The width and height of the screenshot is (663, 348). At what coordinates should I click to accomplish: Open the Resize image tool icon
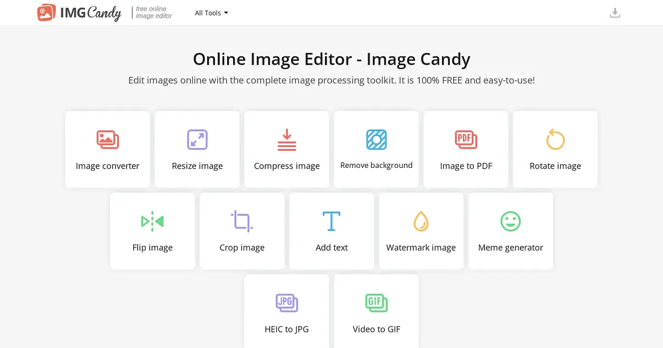[x=197, y=140]
